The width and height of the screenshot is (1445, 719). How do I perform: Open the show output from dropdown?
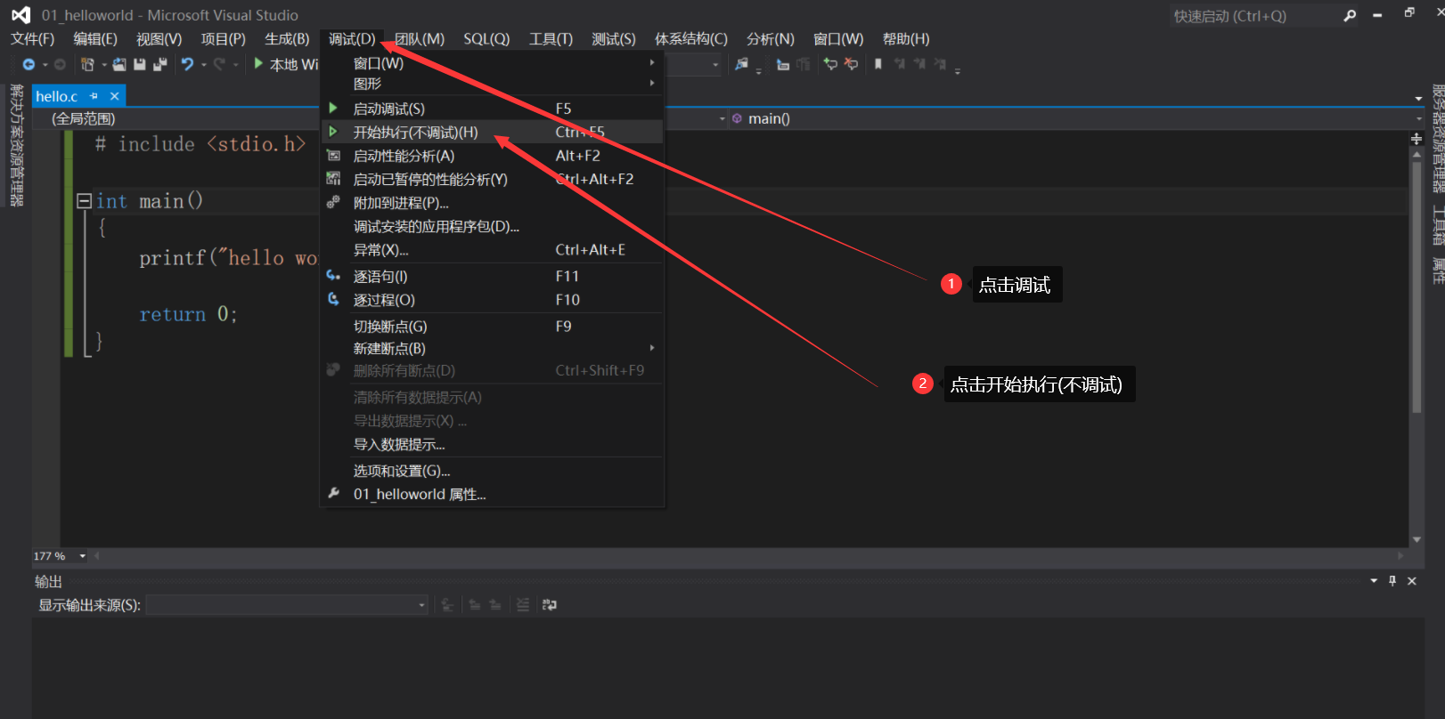point(422,605)
